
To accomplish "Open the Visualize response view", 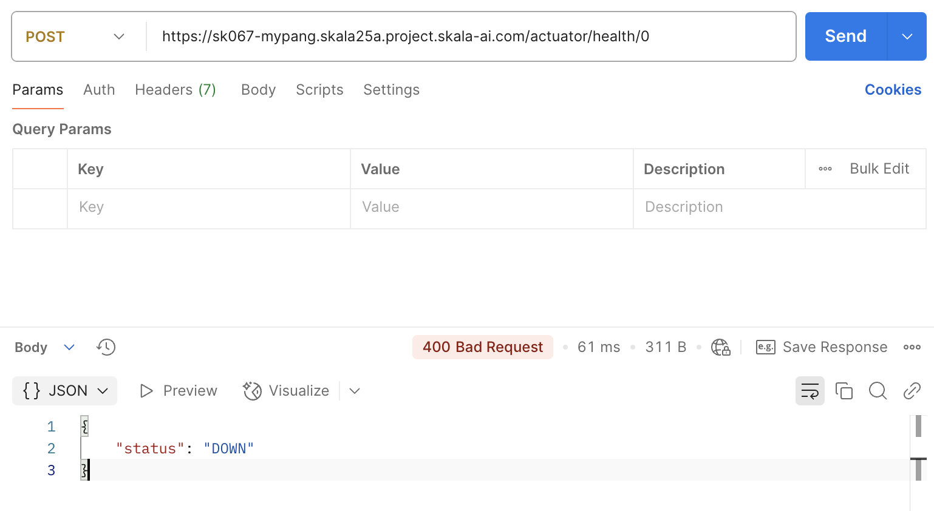I will point(286,391).
